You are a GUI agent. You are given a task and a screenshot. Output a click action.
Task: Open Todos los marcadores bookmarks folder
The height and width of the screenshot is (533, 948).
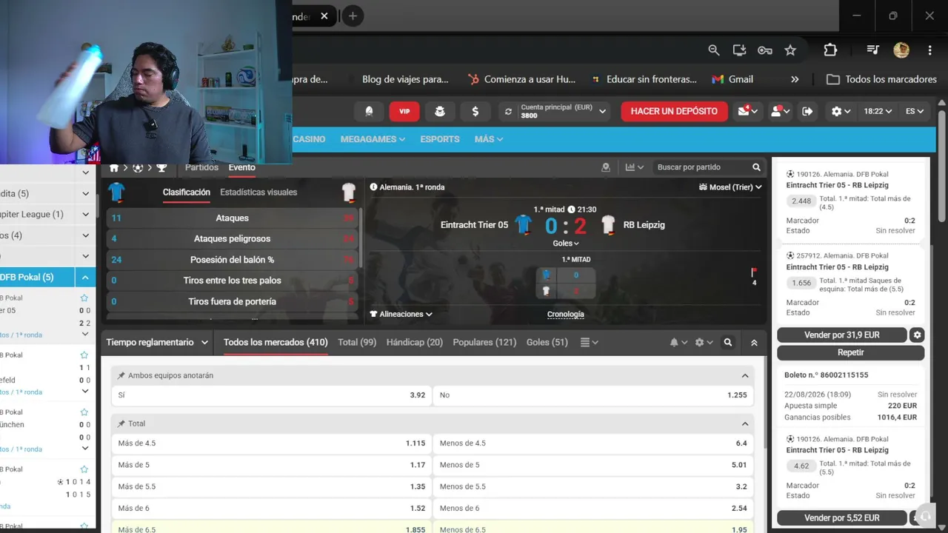click(x=881, y=79)
